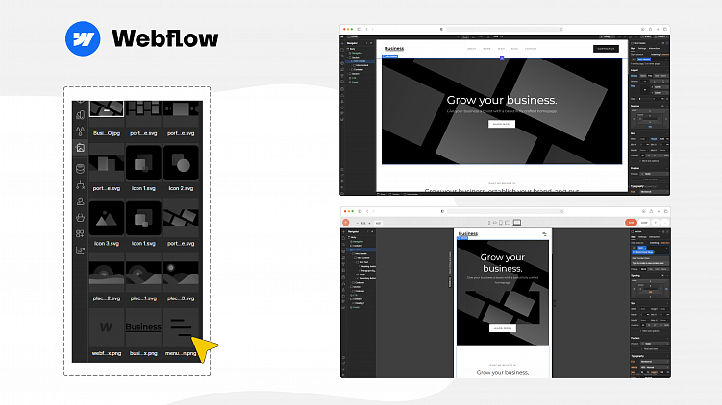Viewport: 722px width, 405px height.
Task: Show tab overview in top browser window
Action: (665, 29)
